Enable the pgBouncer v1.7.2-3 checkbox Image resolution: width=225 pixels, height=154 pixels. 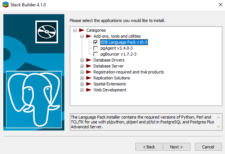pos(96,54)
